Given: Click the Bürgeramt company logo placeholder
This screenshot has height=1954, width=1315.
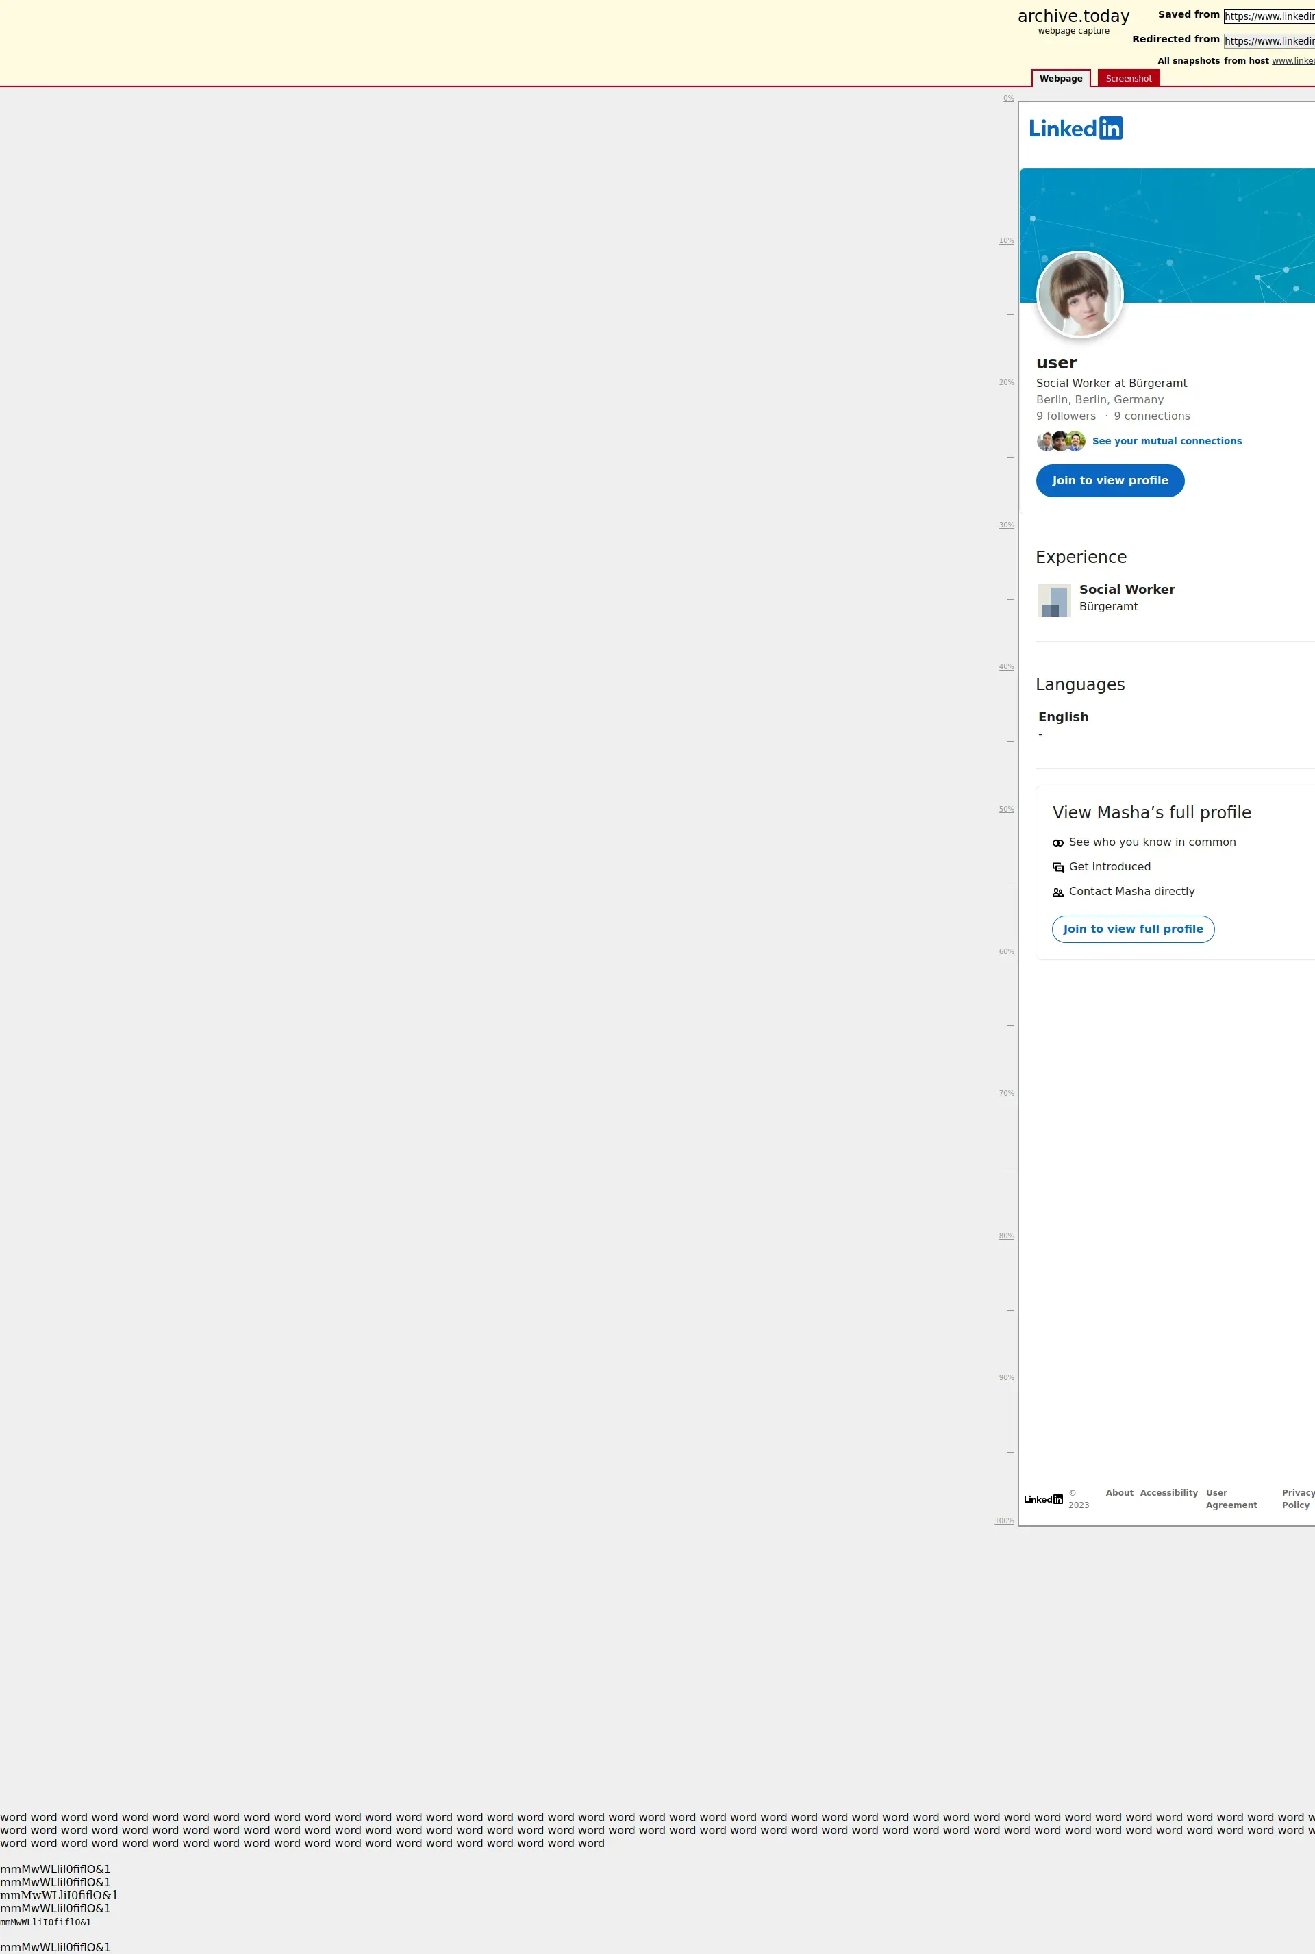Looking at the screenshot, I should tap(1054, 601).
